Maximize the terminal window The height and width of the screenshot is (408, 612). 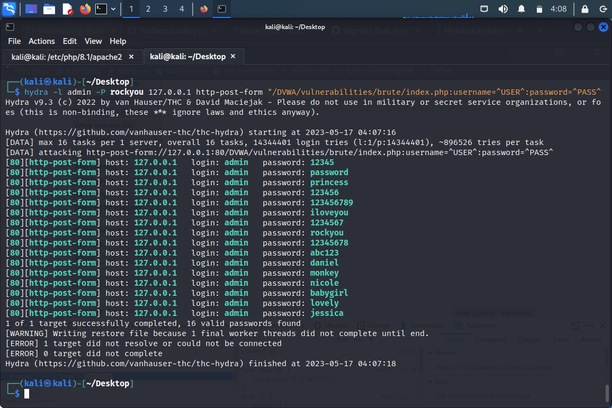coord(591,26)
